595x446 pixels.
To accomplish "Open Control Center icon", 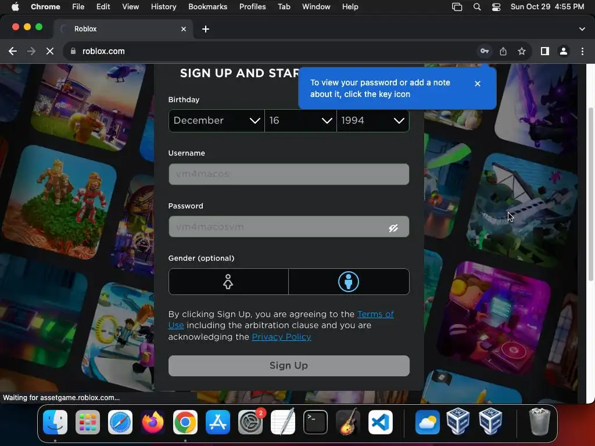I will pos(496,7).
